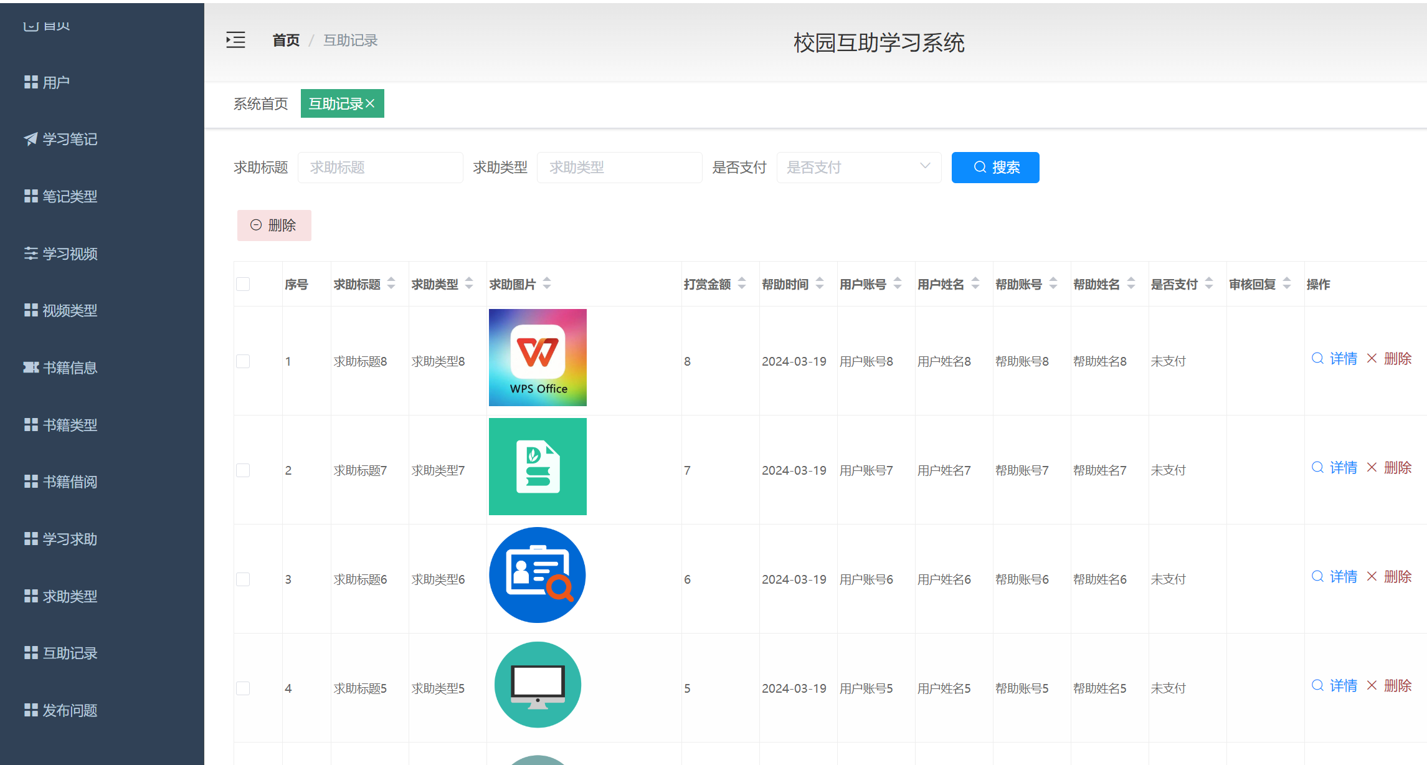Open the monitor thumbnail in row 4
This screenshot has width=1427, height=765.
[538, 685]
